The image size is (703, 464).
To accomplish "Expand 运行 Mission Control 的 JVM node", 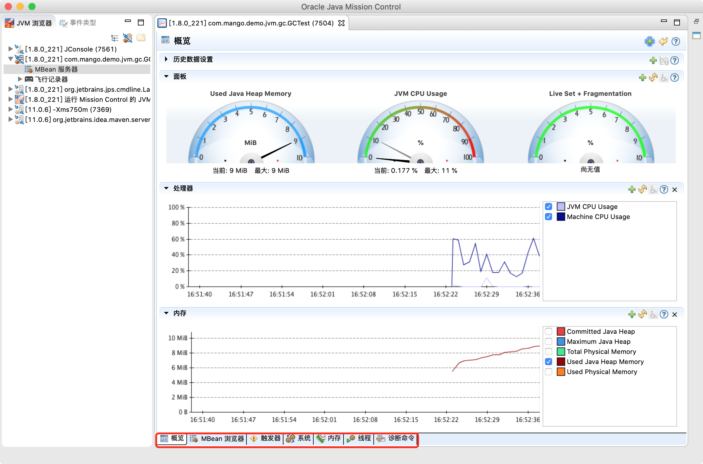I will click(10, 99).
